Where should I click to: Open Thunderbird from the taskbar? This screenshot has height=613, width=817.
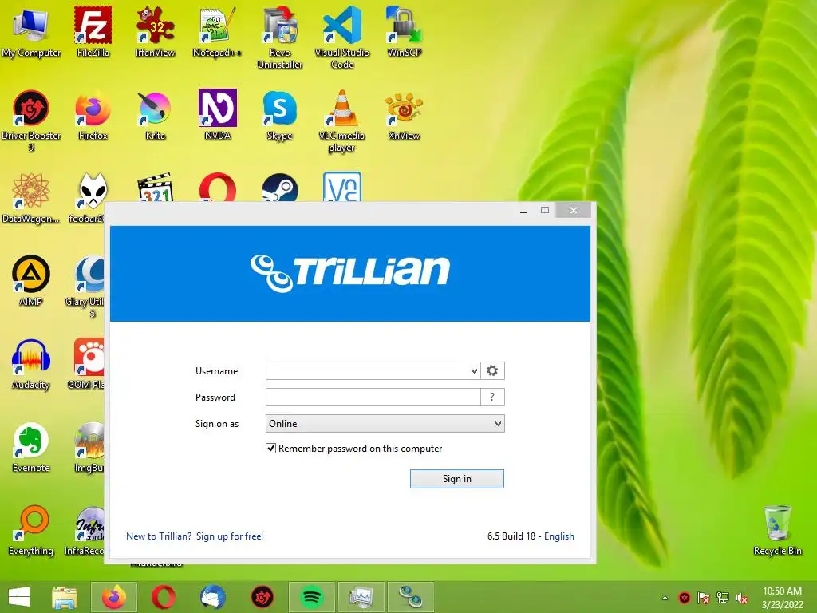tap(212, 597)
